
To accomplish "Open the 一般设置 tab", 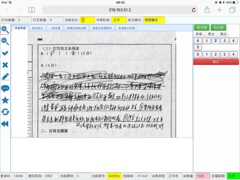I will tap(55, 28).
